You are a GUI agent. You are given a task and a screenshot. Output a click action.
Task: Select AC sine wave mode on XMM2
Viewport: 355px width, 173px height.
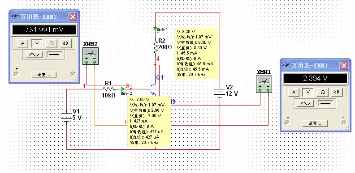pyautogui.click(x=34, y=55)
